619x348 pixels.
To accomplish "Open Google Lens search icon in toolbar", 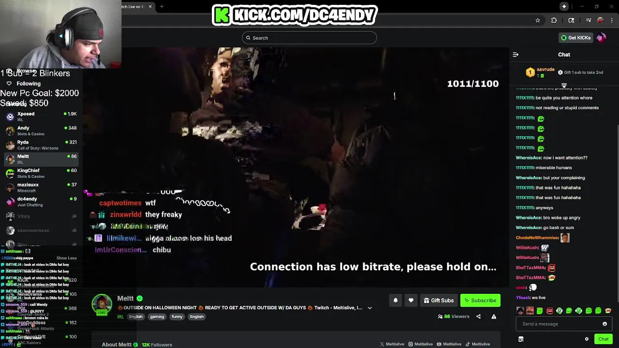I will pyautogui.click(x=571, y=20).
